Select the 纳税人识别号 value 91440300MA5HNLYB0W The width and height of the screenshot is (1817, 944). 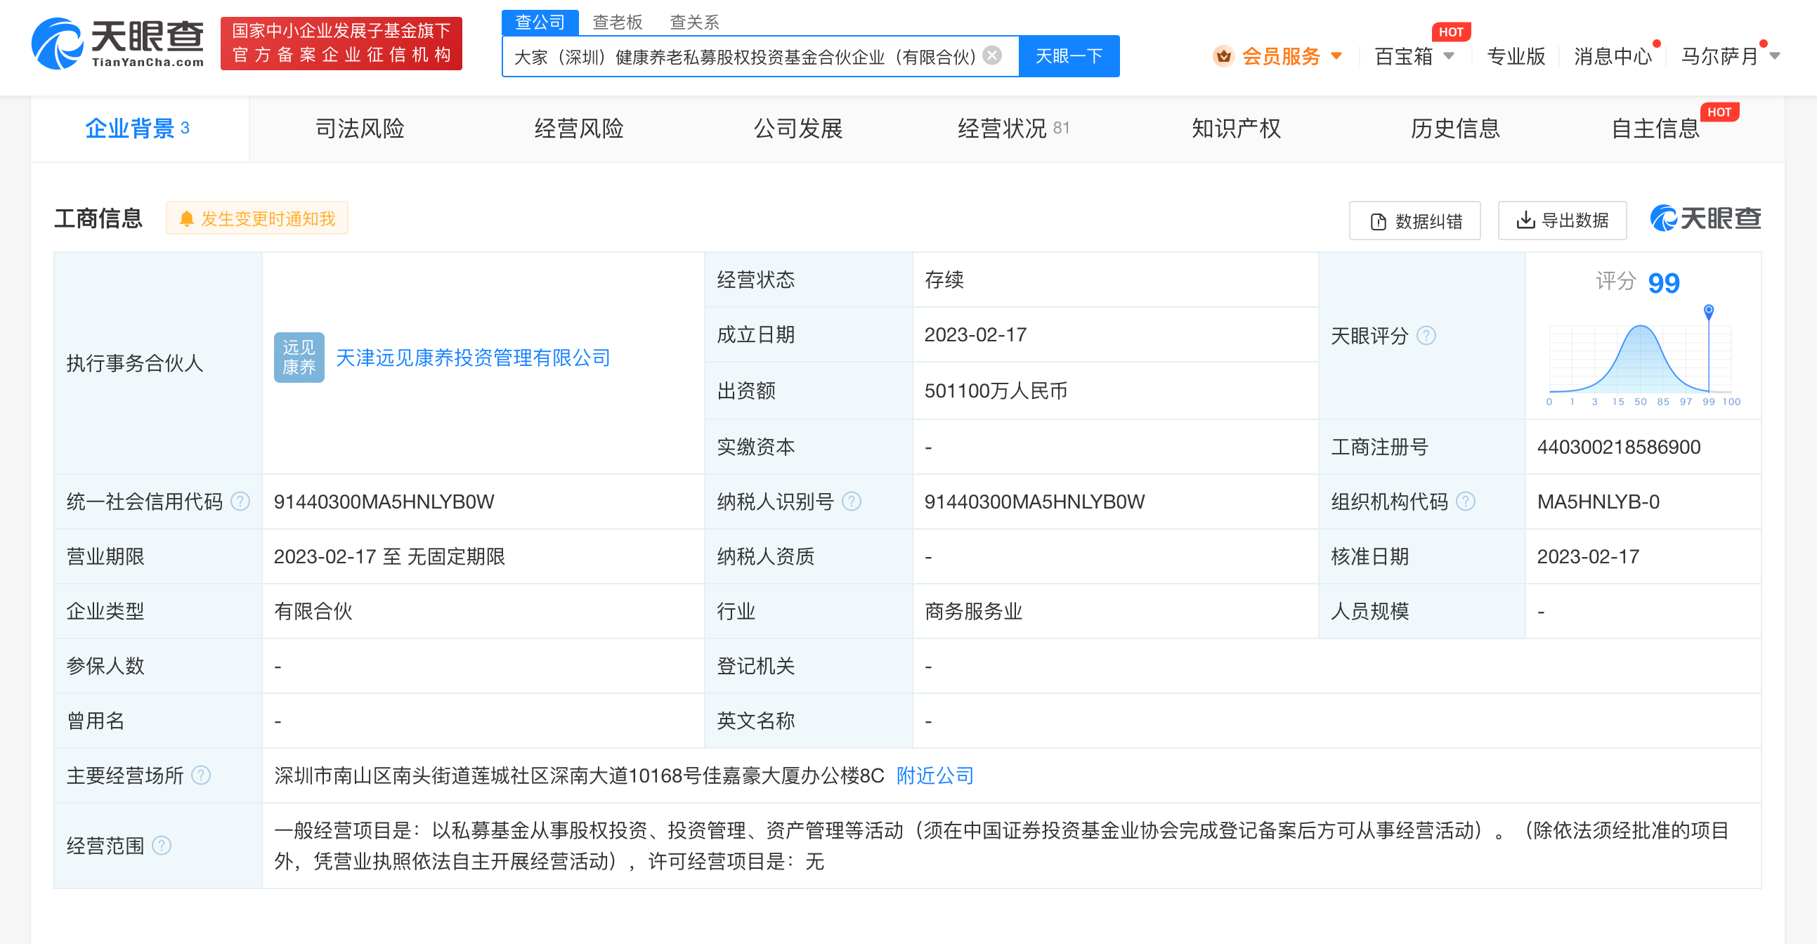(x=1034, y=501)
